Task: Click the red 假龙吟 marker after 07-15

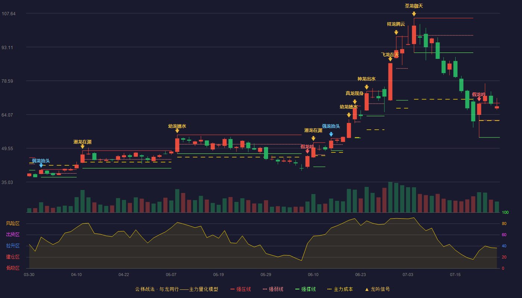Action: click(x=479, y=99)
